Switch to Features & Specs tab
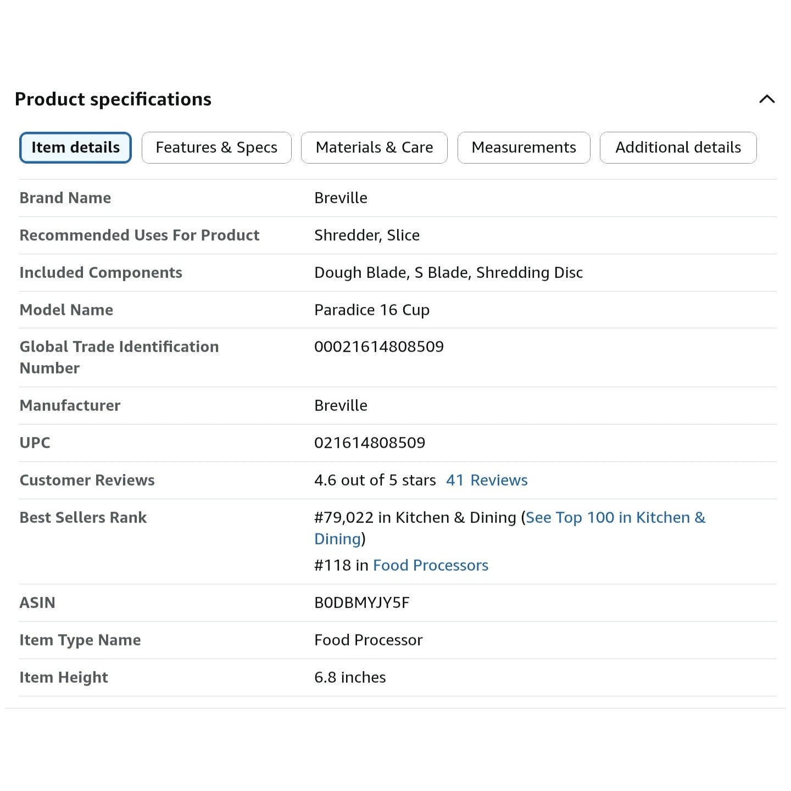 pyautogui.click(x=216, y=148)
